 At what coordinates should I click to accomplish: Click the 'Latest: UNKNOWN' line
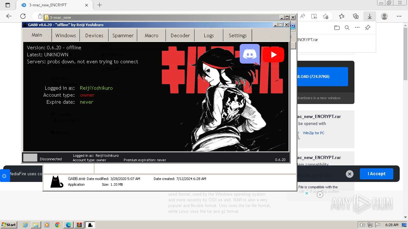47,55
